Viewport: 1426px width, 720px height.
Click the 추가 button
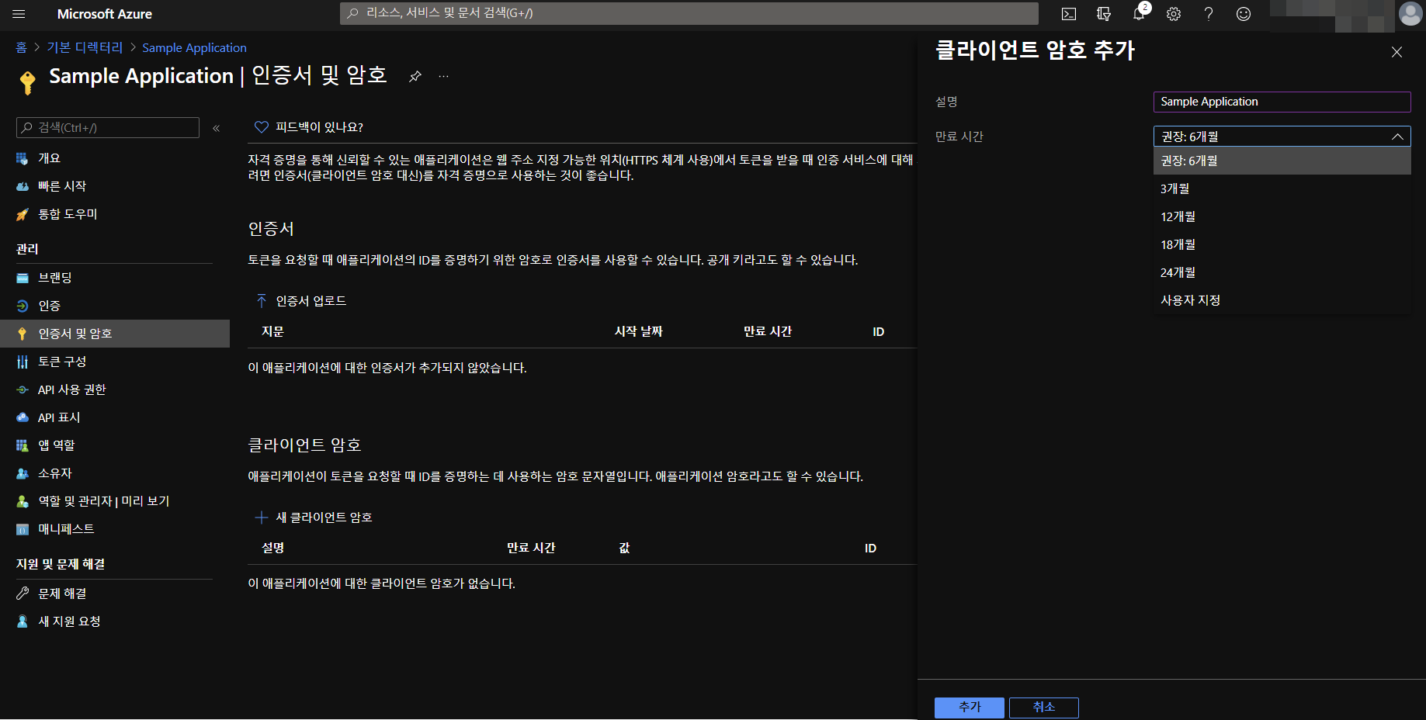click(x=969, y=707)
